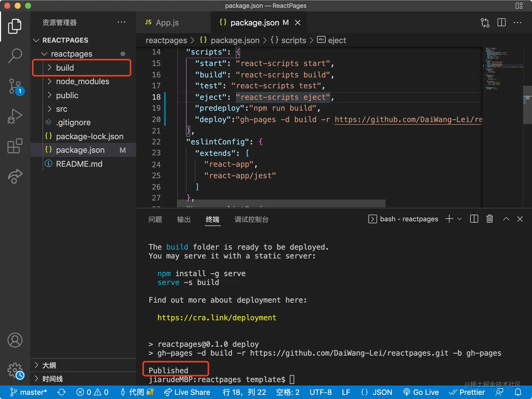Split the terminal panel
The width and height of the screenshot is (532, 399).
[474, 219]
